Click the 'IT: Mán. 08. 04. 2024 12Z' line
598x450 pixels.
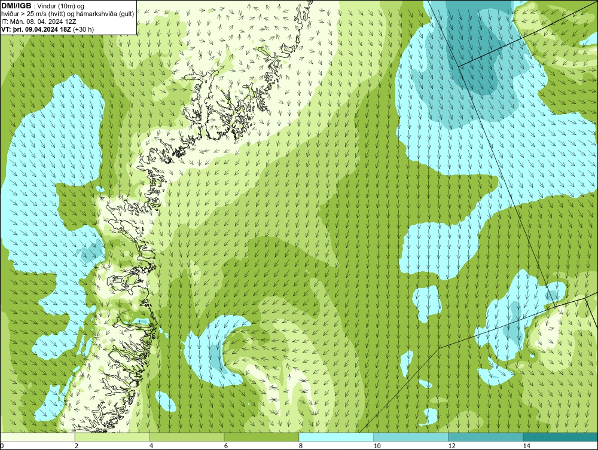coord(38,22)
